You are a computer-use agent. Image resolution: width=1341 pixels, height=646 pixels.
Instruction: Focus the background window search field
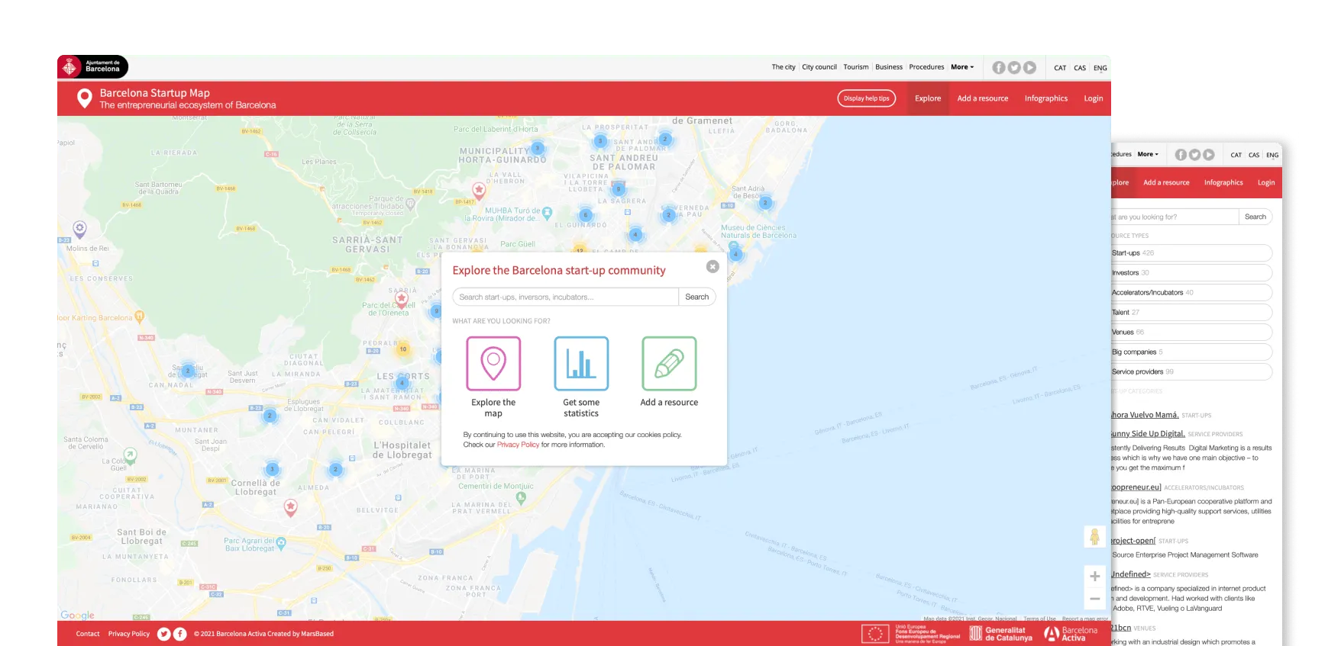(x=1175, y=217)
